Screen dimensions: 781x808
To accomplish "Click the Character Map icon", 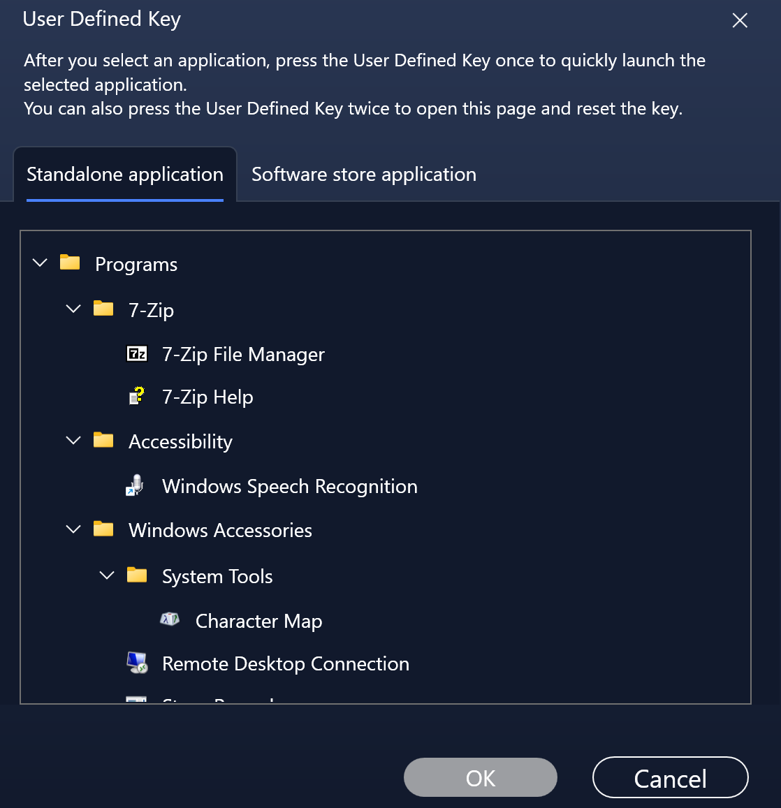I will (x=170, y=619).
